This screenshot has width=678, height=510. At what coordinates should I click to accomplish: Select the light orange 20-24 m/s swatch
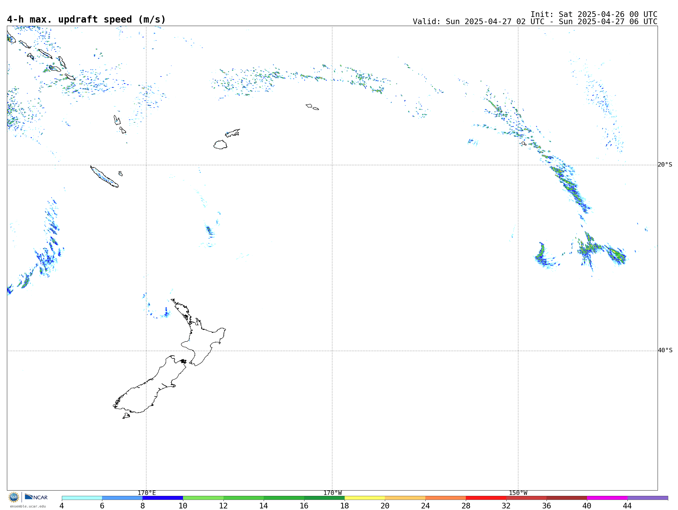(x=405, y=498)
